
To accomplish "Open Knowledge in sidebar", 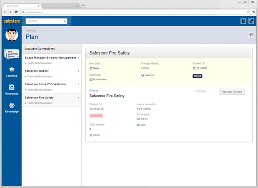I will (x=12, y=108).
